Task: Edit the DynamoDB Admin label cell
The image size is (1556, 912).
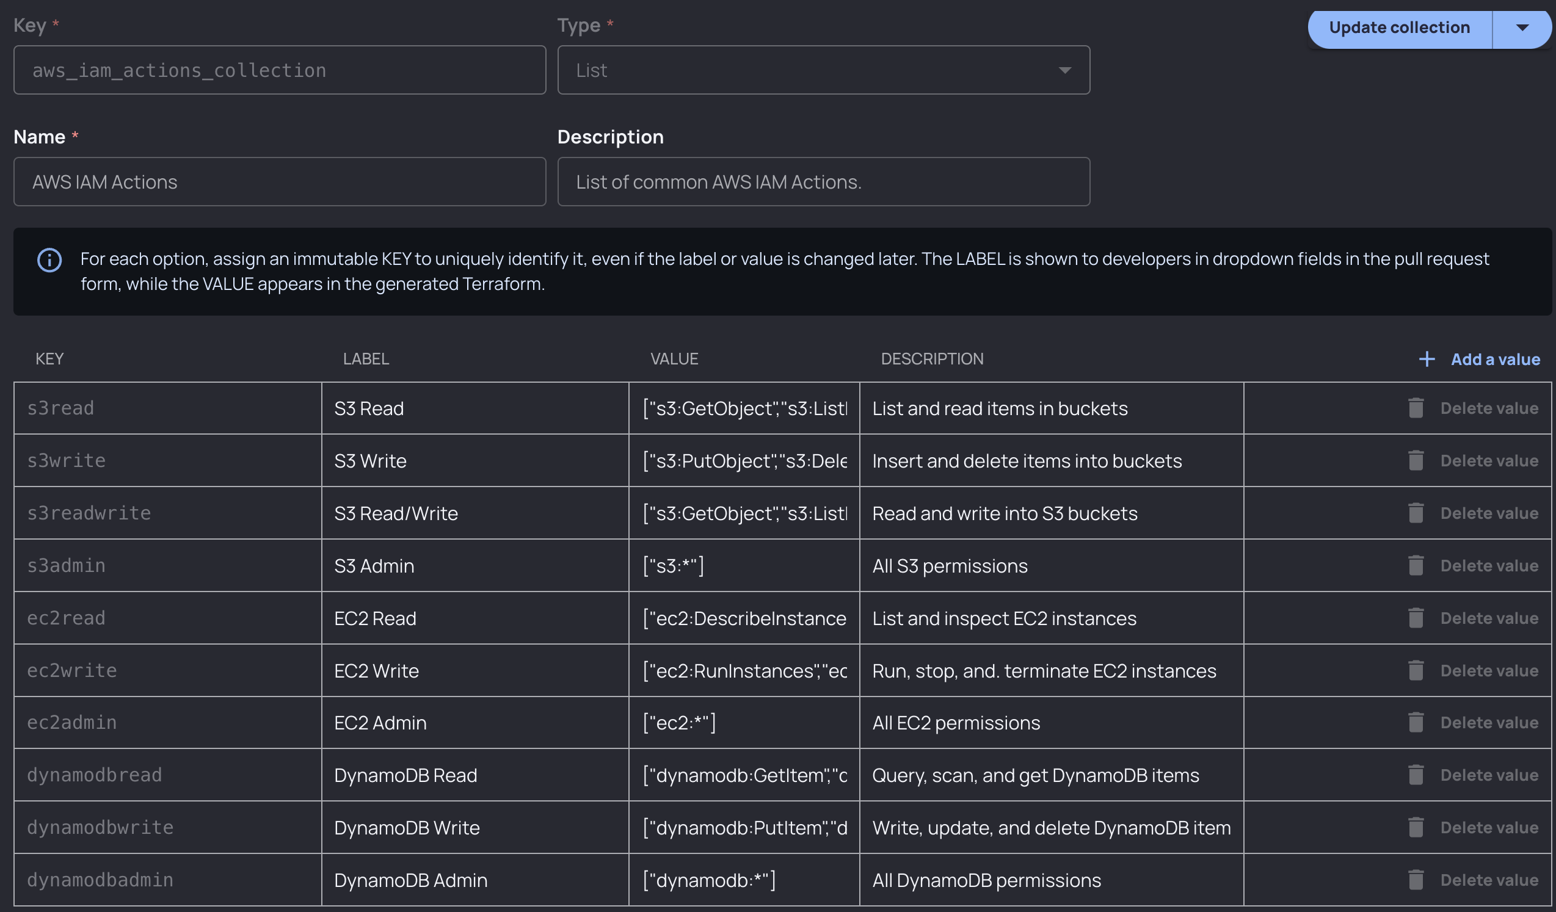Action: pos(475,879)
